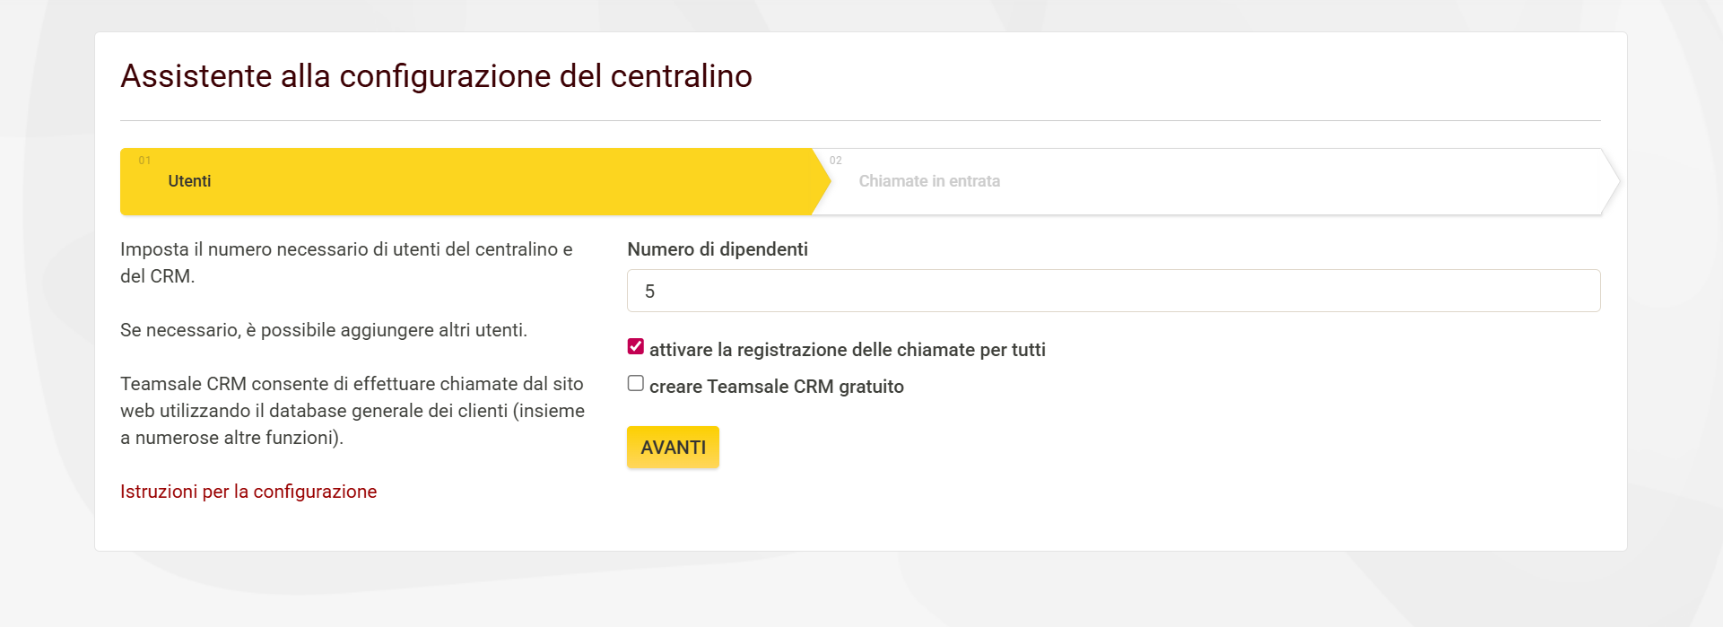Proceed to next step with AVANTI
Screen dimensions: 1723x627
pyautogui.click(x=673, y=446)
